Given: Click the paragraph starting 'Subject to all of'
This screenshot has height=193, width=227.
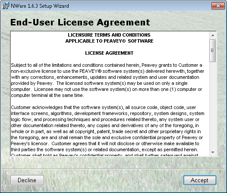Looking at the screenshot, I should [x=107, y=80].
